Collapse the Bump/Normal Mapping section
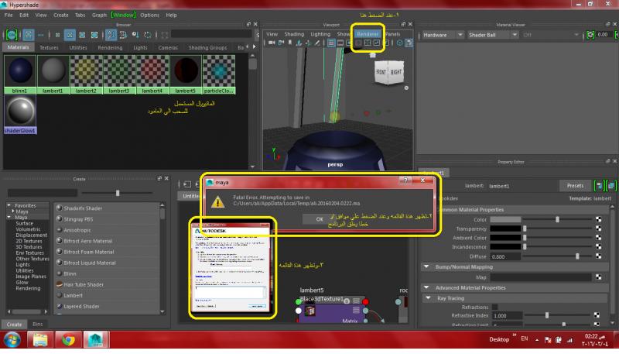Image resolution: width=619 pixels, height=354 pixels. pos(426,266)
